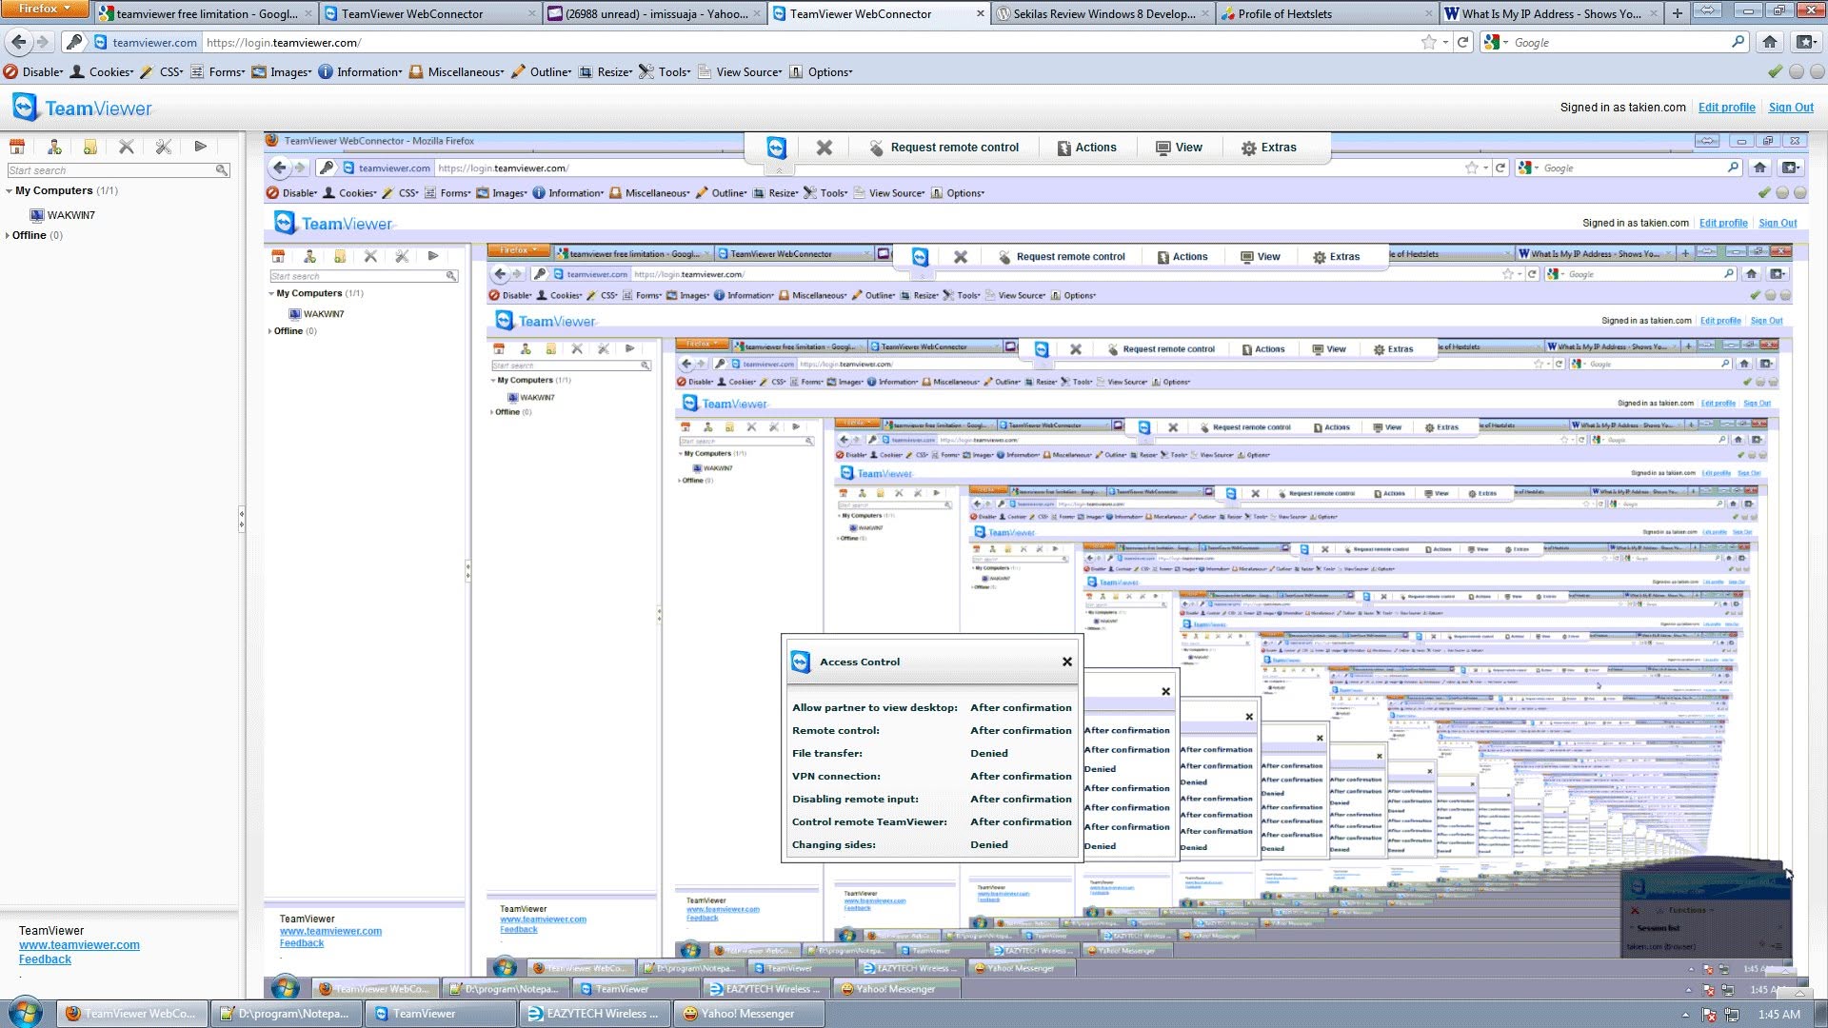Click the outermost Edit profile link at top right
The image size is (1828, 1028).
click(1726, 108)
